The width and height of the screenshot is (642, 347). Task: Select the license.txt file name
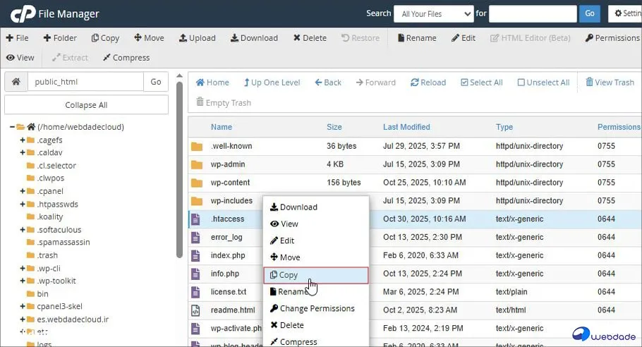(x=229, y=292)
